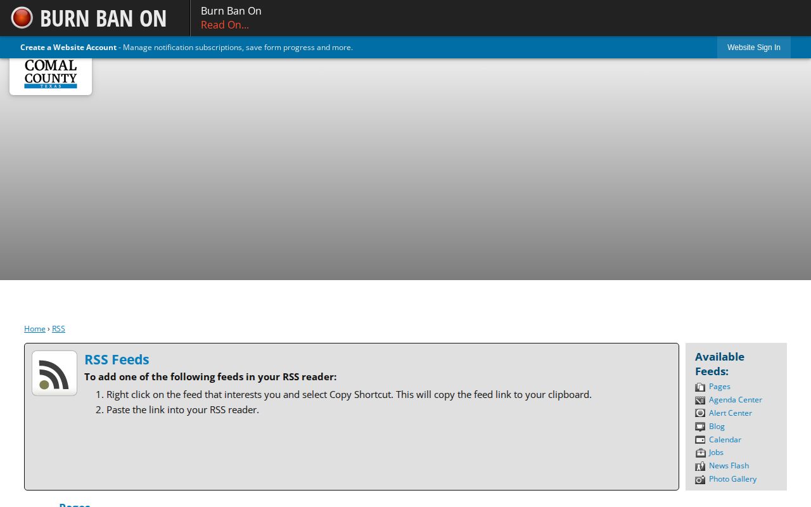Viewport: 811px width, 507px height.
Task: Open the Pages feed link
Action: [x=720, y=387]
